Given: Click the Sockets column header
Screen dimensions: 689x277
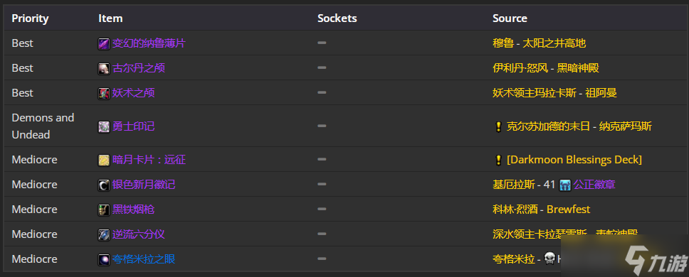Looking at the screenshot, I should coord(337,18).
